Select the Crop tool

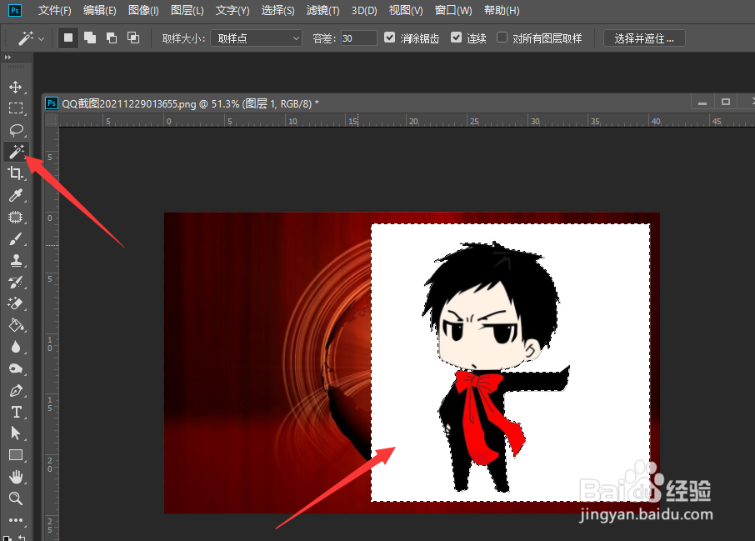pos(16,173)
